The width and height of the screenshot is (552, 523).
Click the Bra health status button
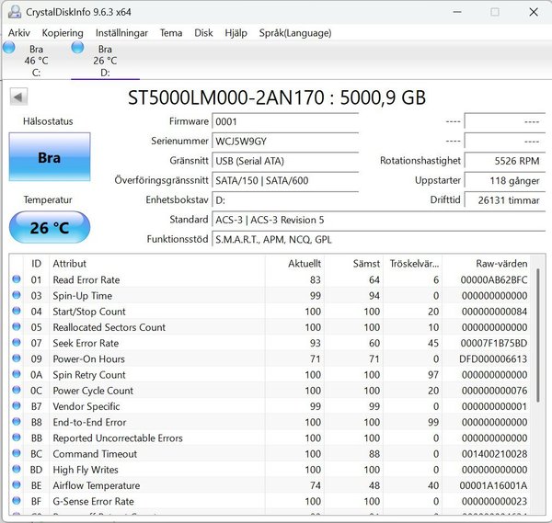click(50, 157)
